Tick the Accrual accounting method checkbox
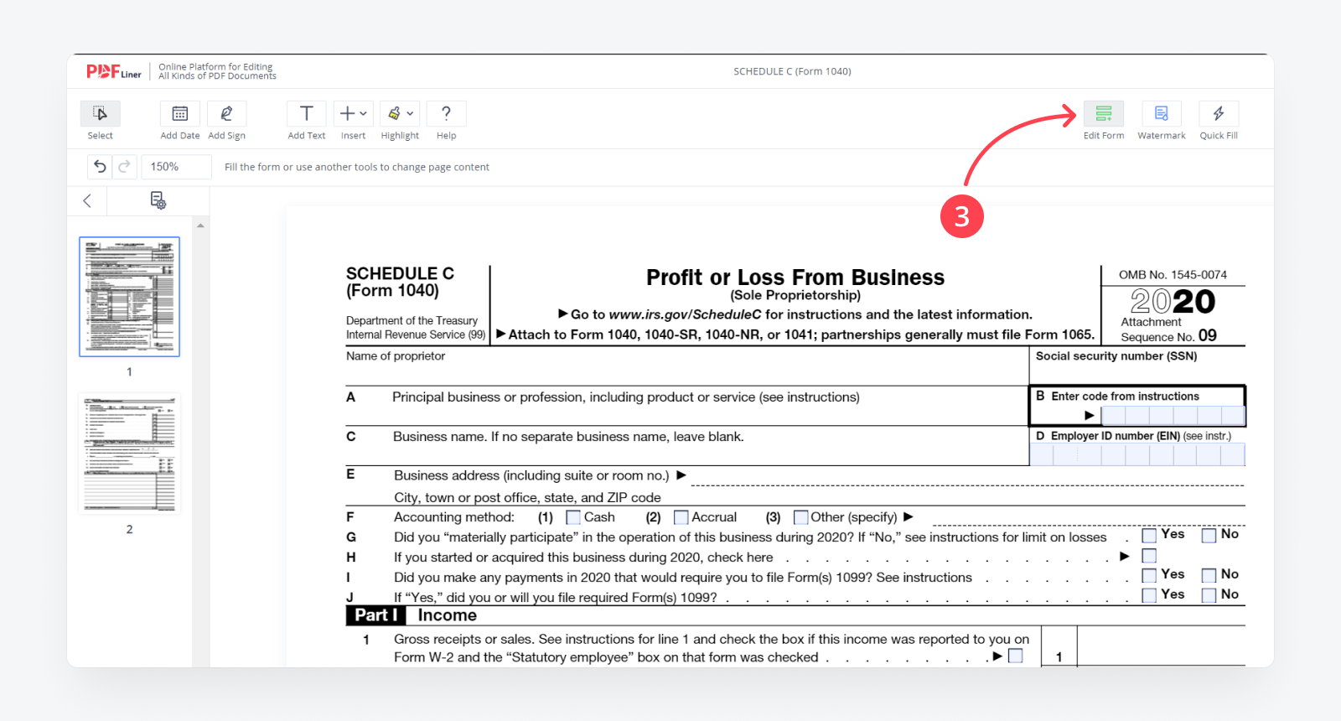The height and width of the screenshot is (721, 1341). 681,517
